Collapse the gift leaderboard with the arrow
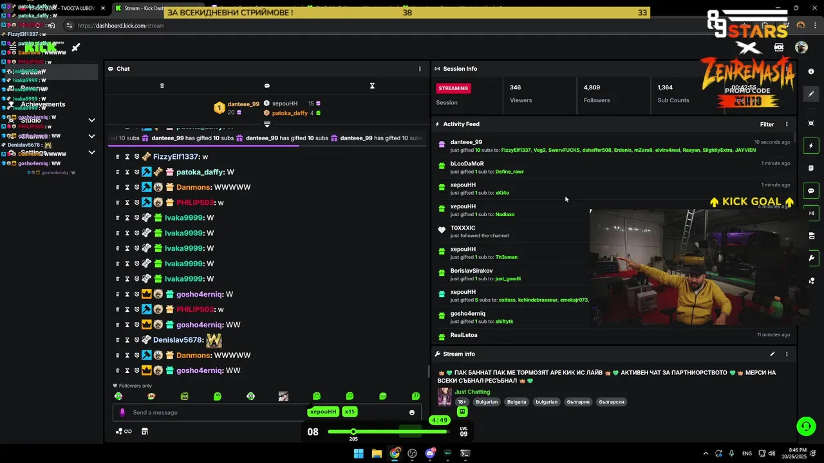Screen dimensions: 824x463 [267, 124]
